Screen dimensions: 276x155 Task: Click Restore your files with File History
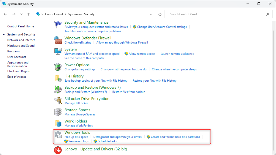(154, 81)
